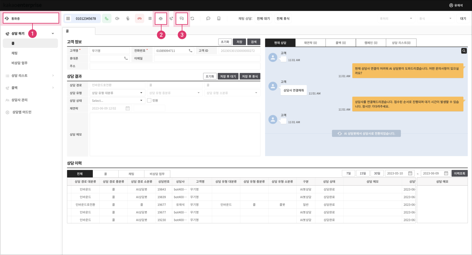This screenshot has height=255, width=472.
Task: Click the 이력조회 button
Action: pyautogui.click(x=459, y=173)
